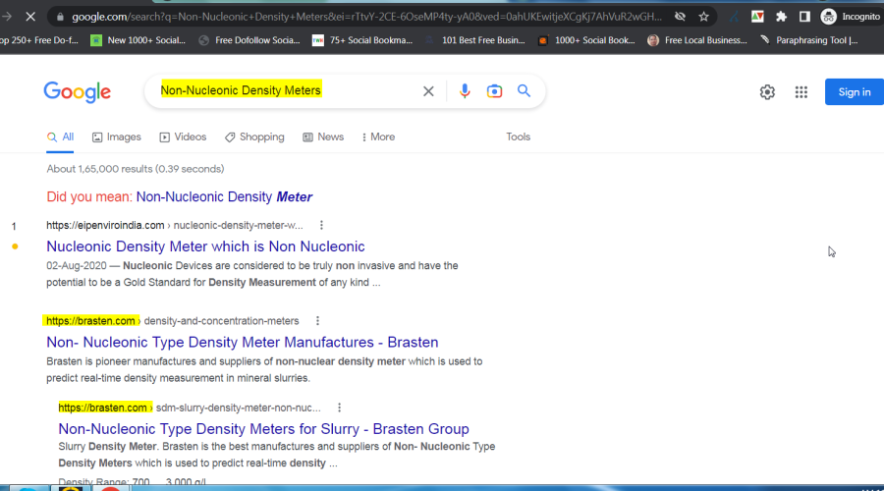Click the 'Non-Nucleonic Density Meter' suggestion
This screenshot has width=884, height=491.
(224, 197)
